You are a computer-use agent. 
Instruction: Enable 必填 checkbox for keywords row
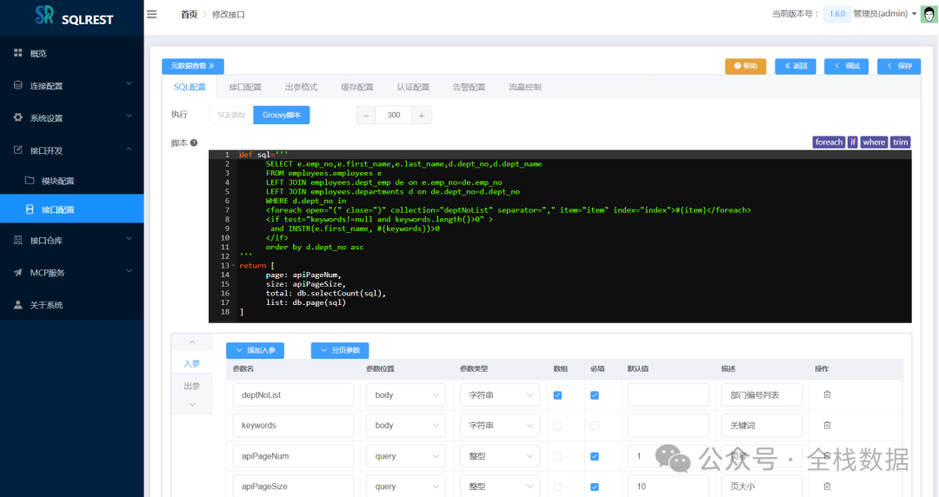595,426
